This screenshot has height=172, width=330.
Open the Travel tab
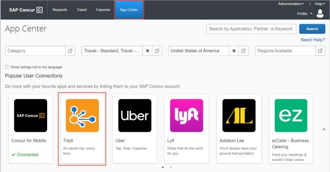[x=82, y=10]
